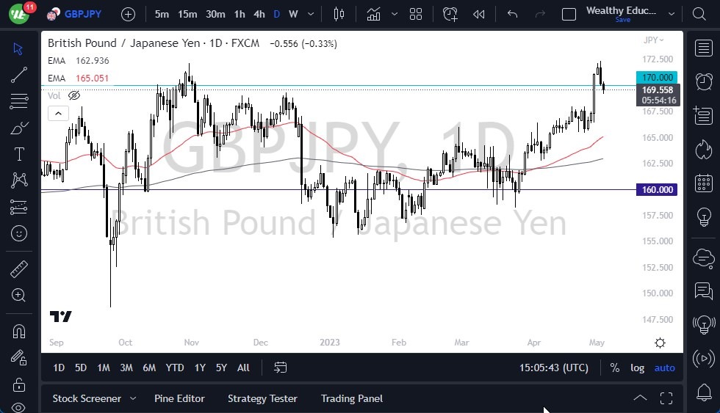Image resolution: width=720 pixels, height=413 pixels.
Task: Open the Strategy Tester tab
Action: (262, 398)
